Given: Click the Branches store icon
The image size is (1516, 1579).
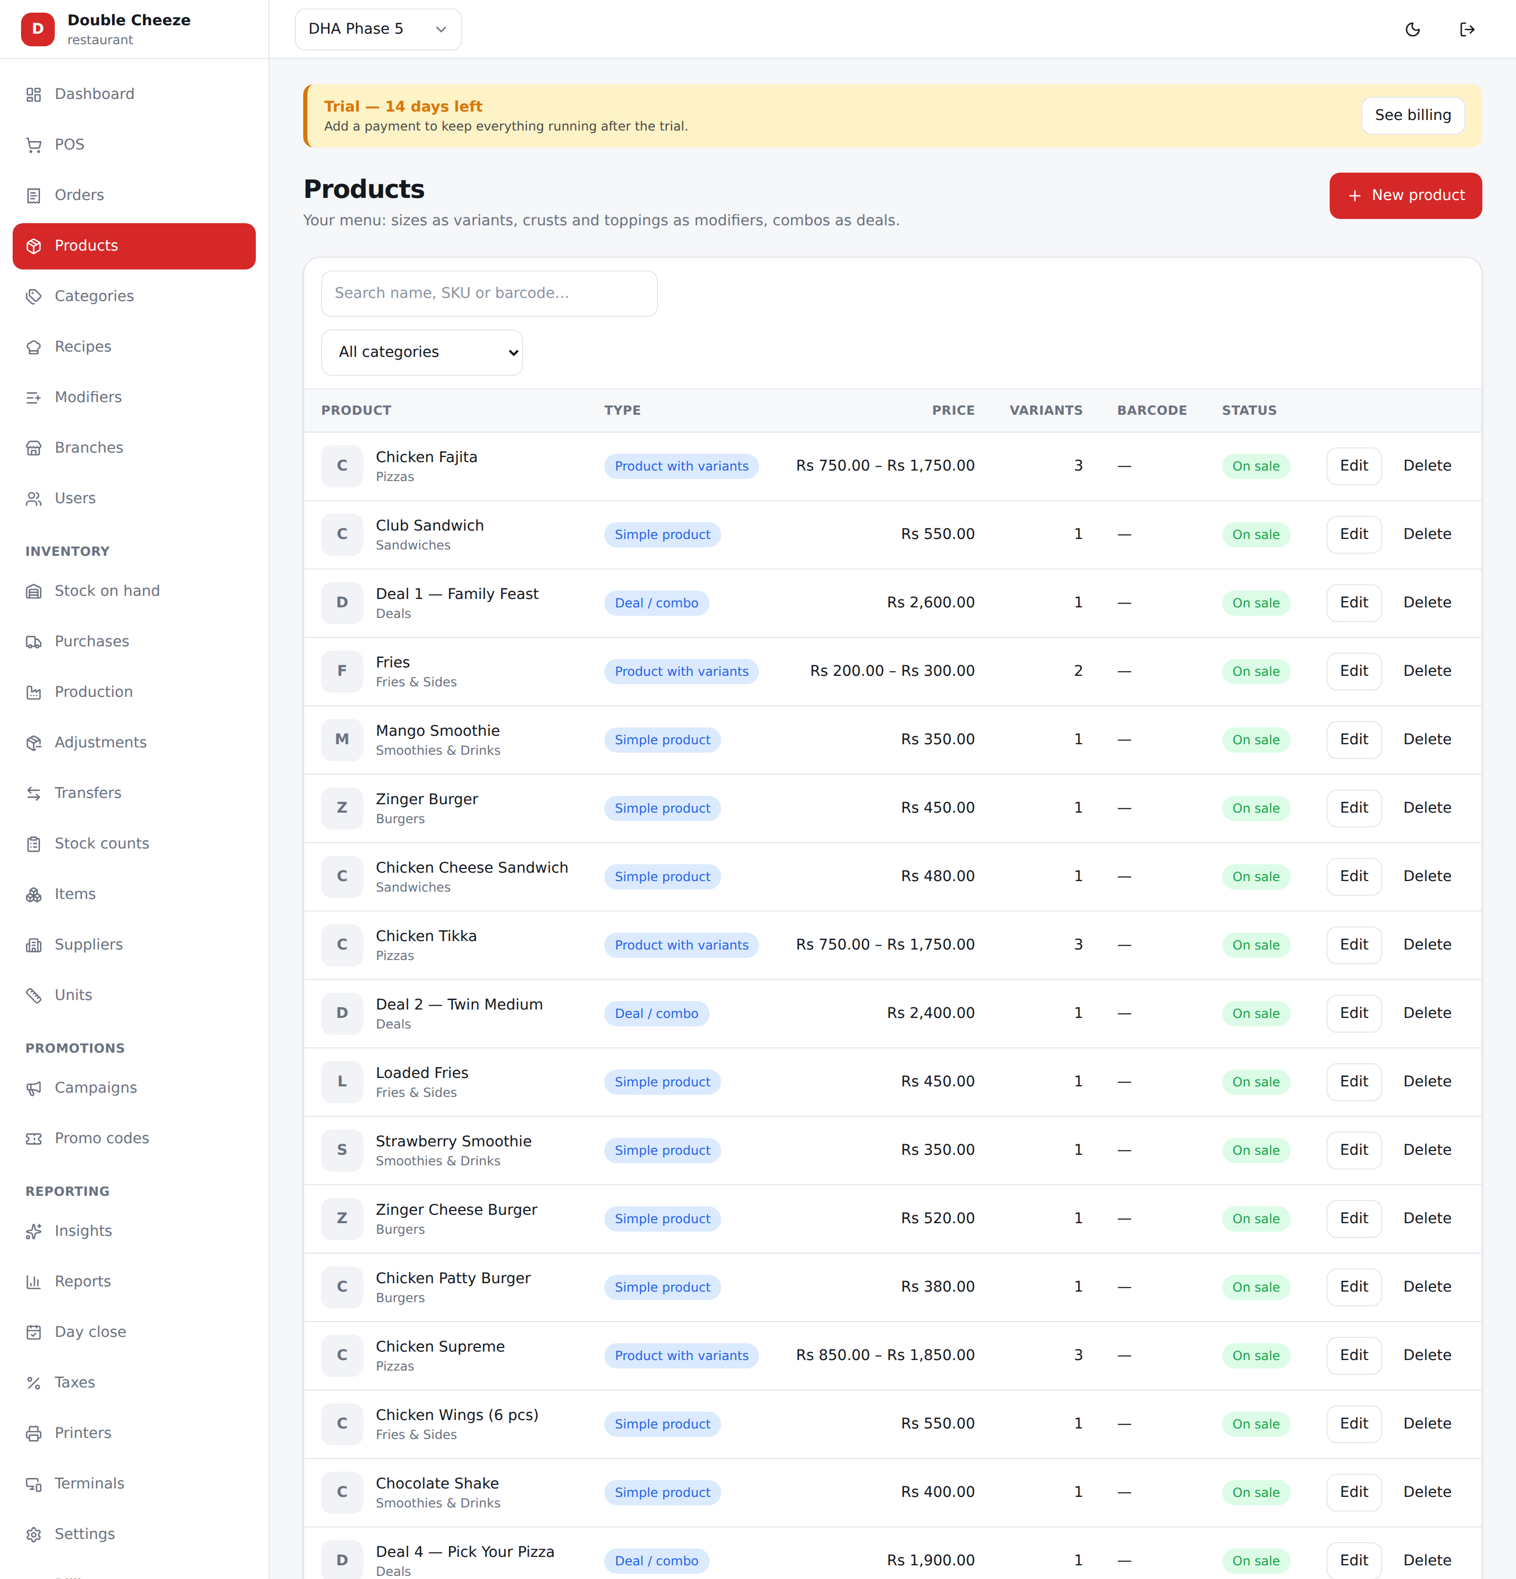Looking at the screenshot, I should click(34, 448).
